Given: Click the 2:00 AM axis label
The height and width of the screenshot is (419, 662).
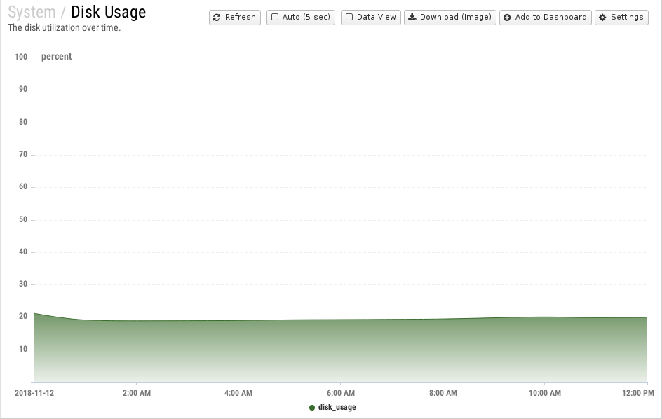Looking at the screenshot, I should (136, 393).
